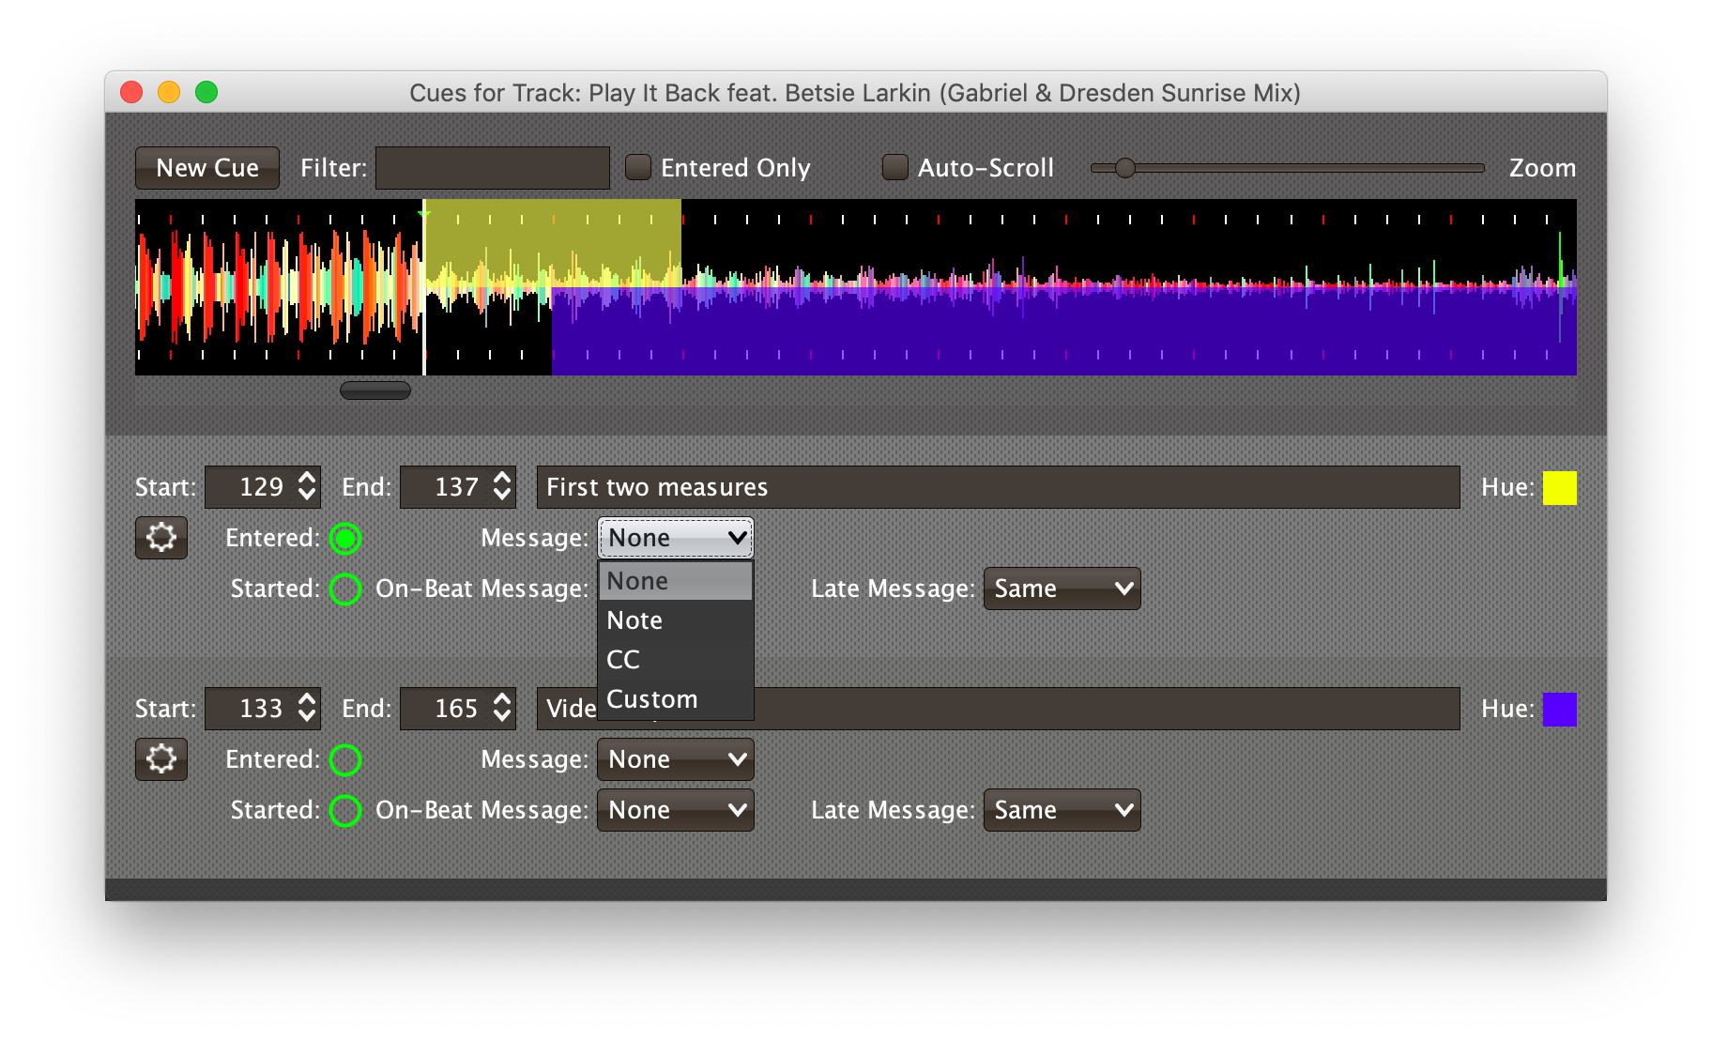Open Late Message dropdown for first cue
The width and height of the screenshot is (1712, 1040).
click(x=1062, y=589)
